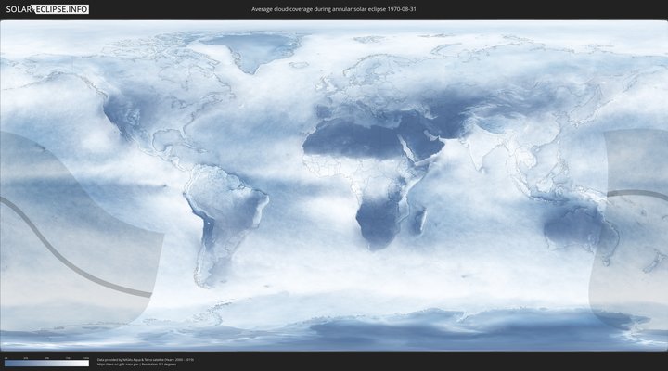Click the SOLAR ECLIPSE.INFO logo

[x=45, y=9]
